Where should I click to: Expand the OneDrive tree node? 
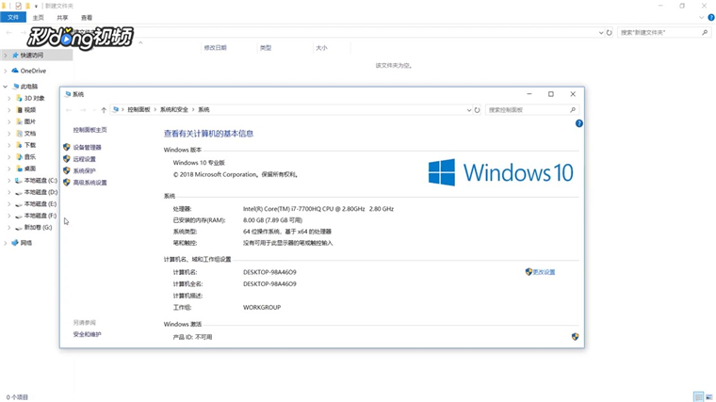coord(5,71)
